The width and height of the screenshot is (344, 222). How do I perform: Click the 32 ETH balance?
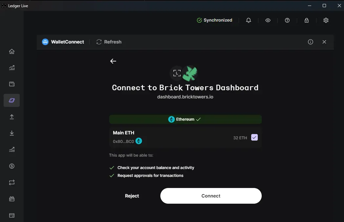[x=240, y=138]
